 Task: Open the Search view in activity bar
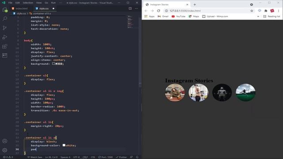pyautogui.click(x=5, y=19)
